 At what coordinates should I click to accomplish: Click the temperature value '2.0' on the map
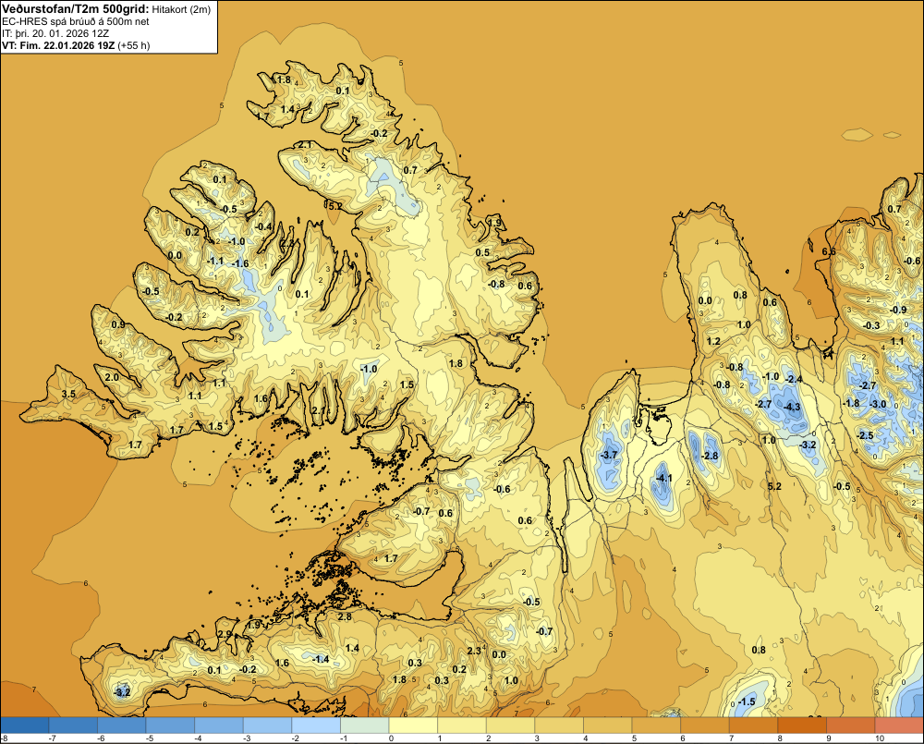tap(112, 377)
